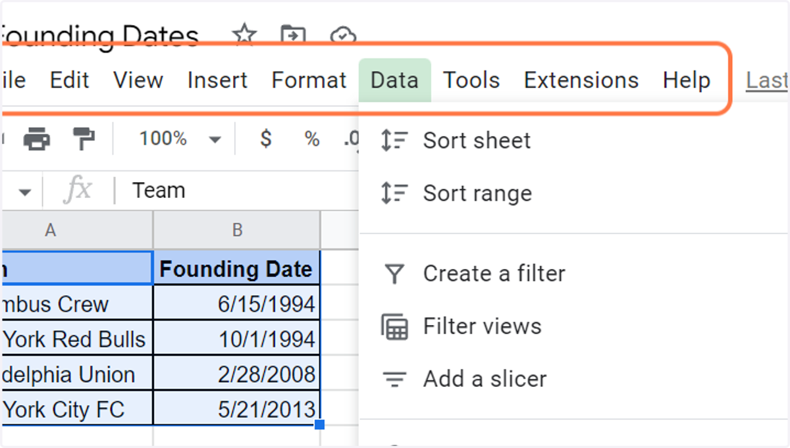Viewport: 790px width, 448px height.
Task: Format as percent icon
Action: [x=311, y=139]
